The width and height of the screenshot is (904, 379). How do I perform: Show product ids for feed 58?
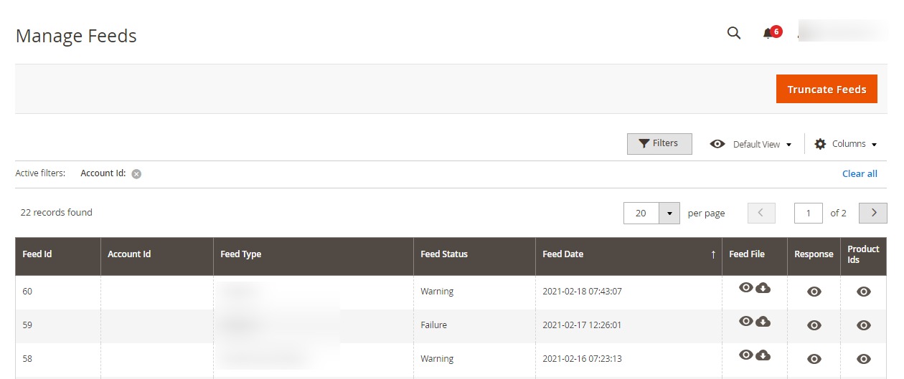[864, 359]
